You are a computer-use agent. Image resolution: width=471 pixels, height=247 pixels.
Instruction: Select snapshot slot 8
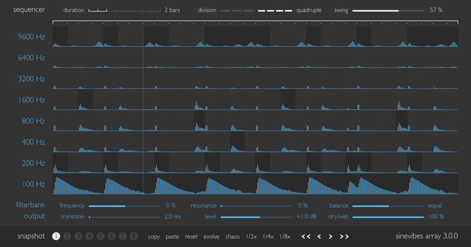click(x=134, y=236)
